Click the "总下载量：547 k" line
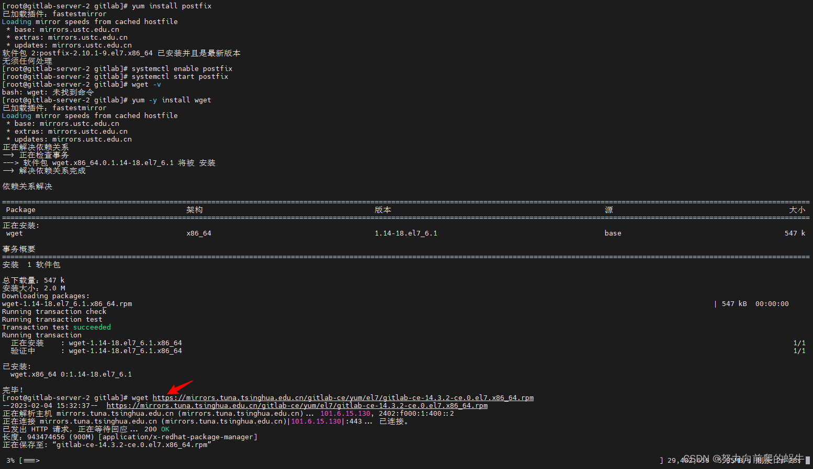Image resolution: width=813 pixels, height=469 pixels. (33, 280)
